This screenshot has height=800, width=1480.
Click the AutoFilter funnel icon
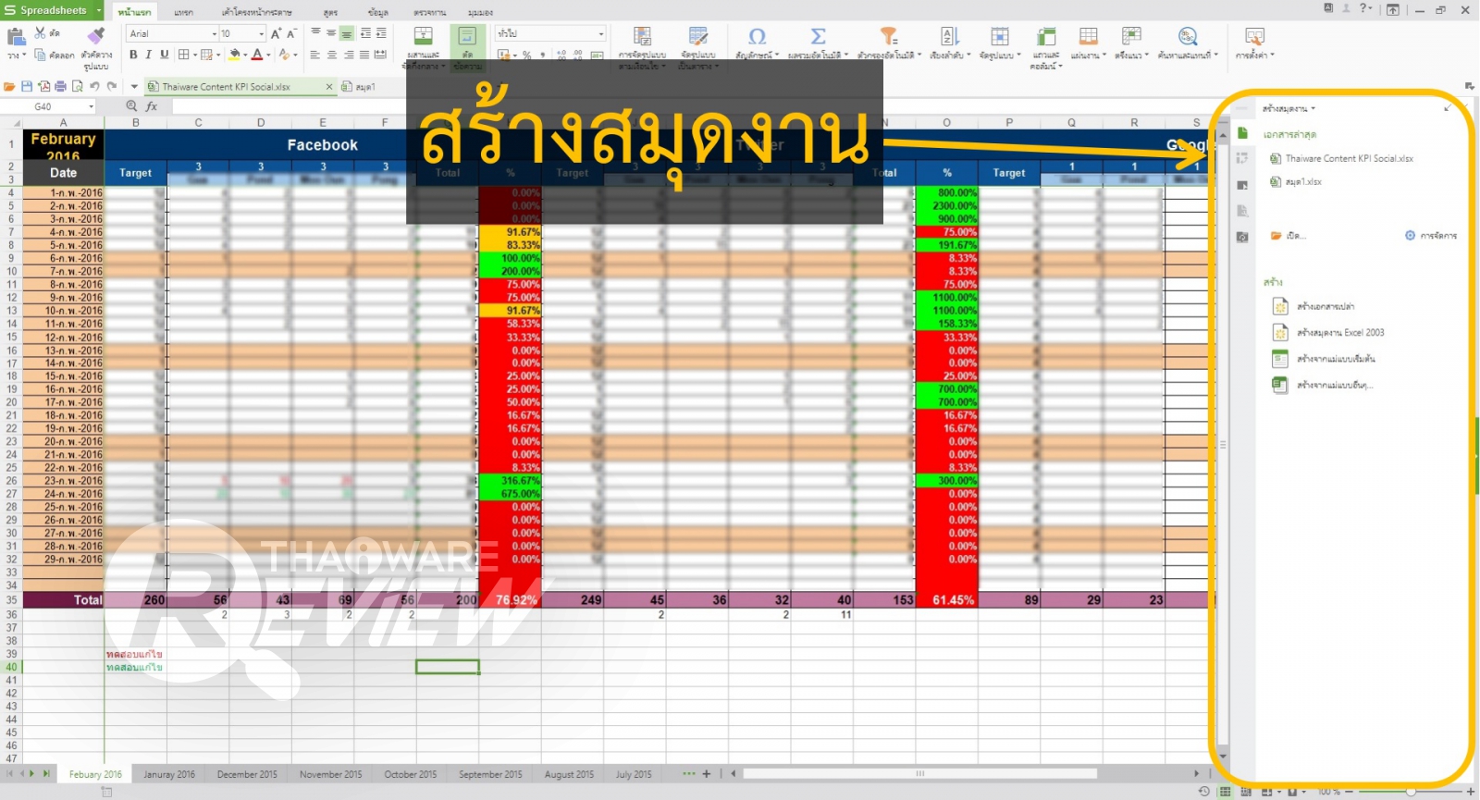tap(888, 37)
